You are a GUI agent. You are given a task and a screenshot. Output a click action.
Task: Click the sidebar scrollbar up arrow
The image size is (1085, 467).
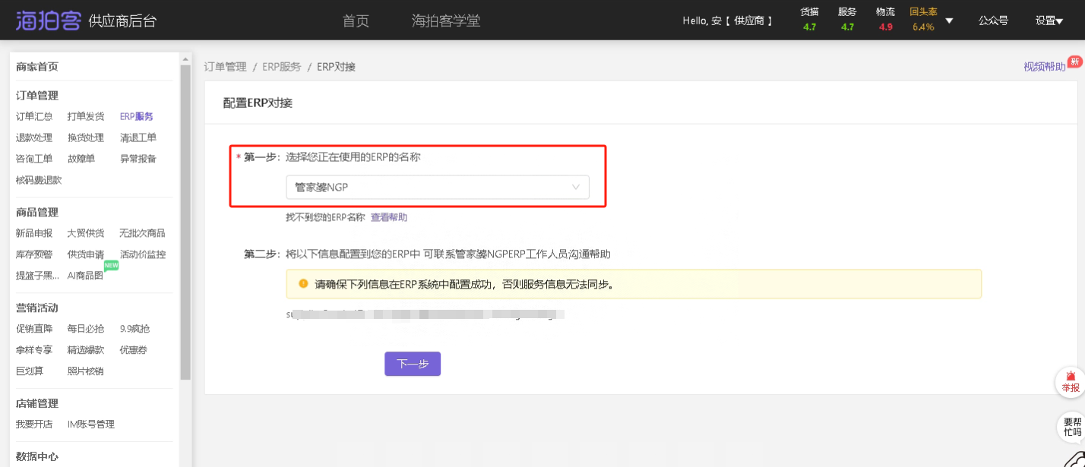pos(185,58)
